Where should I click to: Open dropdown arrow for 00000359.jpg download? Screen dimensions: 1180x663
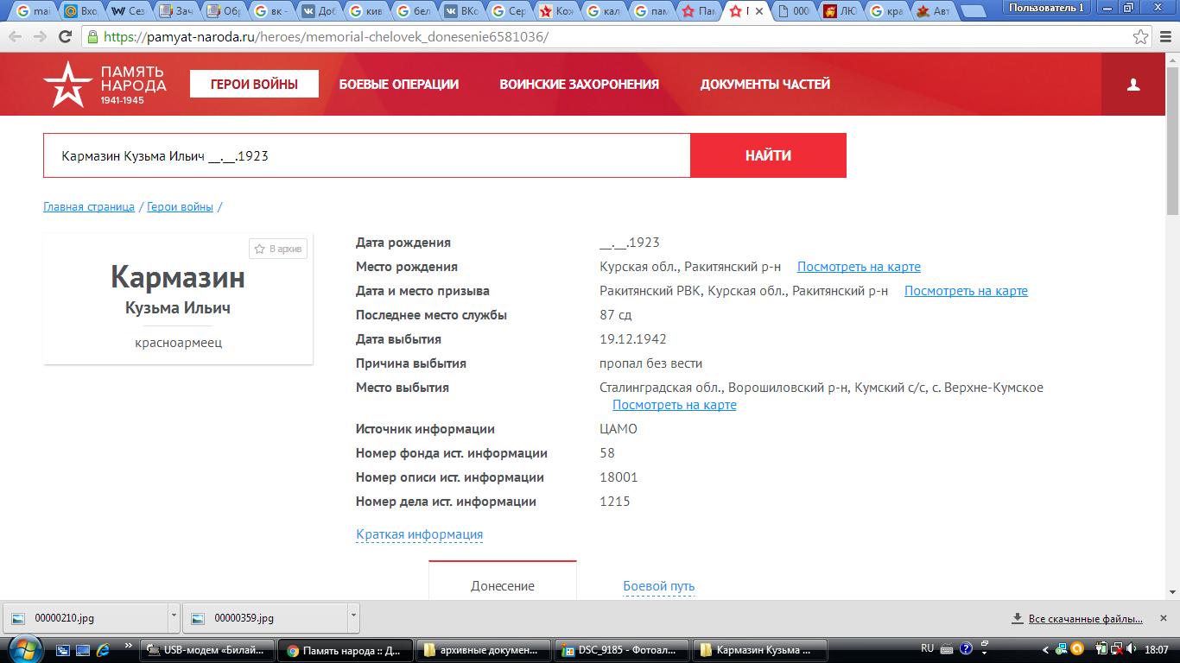pos(353,618)
